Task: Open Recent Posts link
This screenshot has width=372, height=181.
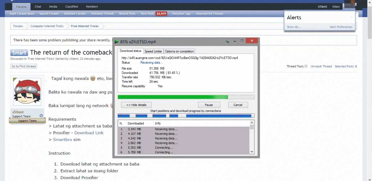Action: (128, 14)
